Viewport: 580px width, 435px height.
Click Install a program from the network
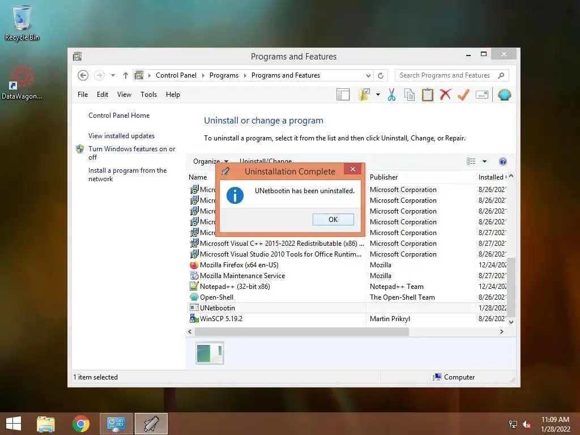pyautogui.click(x=127, y=174)
